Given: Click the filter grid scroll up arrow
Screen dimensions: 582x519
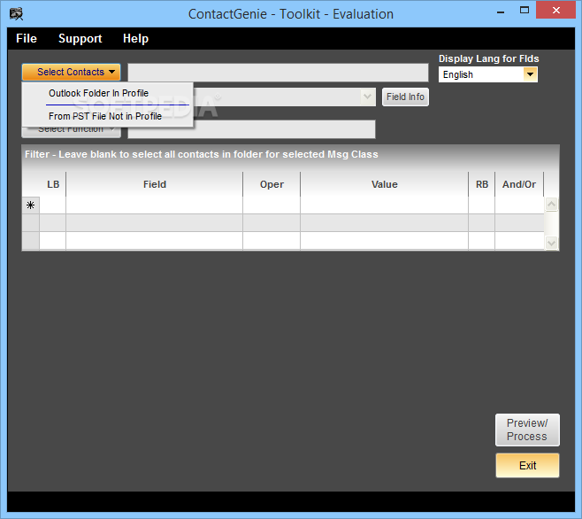Looking at the screenshot, I should [552, 204].
